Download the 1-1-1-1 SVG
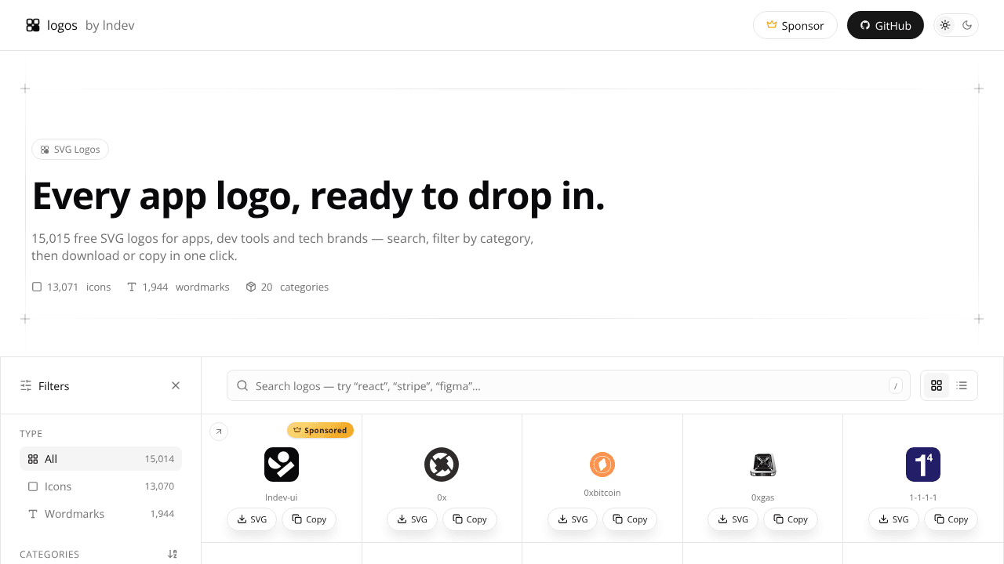Viewport: 1004px width, 564px height. pyautogui.click(x=893, y=519)
